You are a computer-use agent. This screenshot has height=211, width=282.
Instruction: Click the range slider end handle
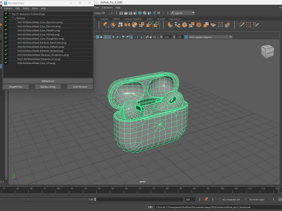[95, 199]
